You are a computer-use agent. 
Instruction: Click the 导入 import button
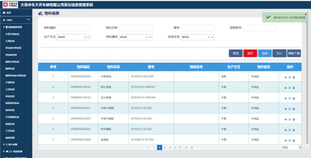click(279, 53)
